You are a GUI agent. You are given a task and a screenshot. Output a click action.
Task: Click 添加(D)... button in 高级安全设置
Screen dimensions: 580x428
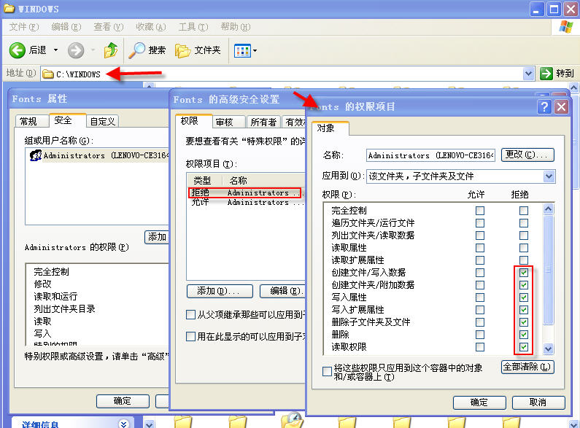click(x=220, y=291)
